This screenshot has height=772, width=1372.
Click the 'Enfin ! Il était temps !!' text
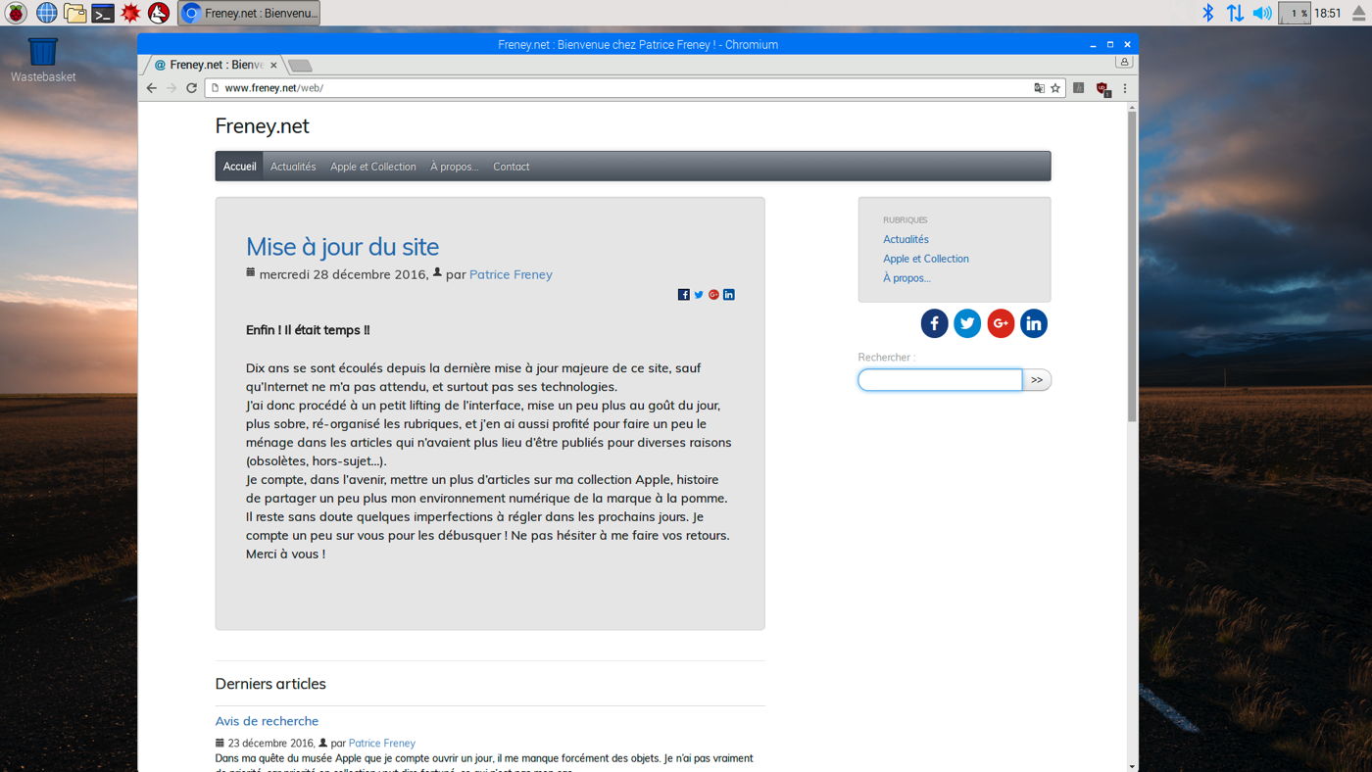tap(308, 330)
